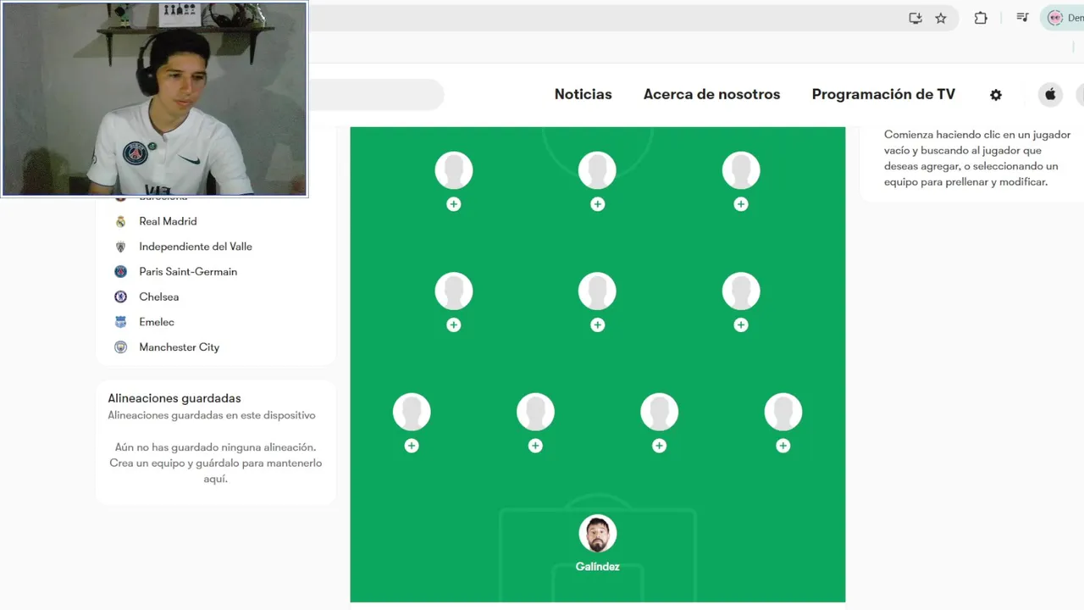Bookmark page with star icon
Screen dimensions: 1084x610
[x=941, y=18]
